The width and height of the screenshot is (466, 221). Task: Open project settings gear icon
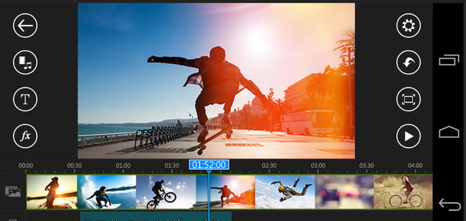coord(408,26)
